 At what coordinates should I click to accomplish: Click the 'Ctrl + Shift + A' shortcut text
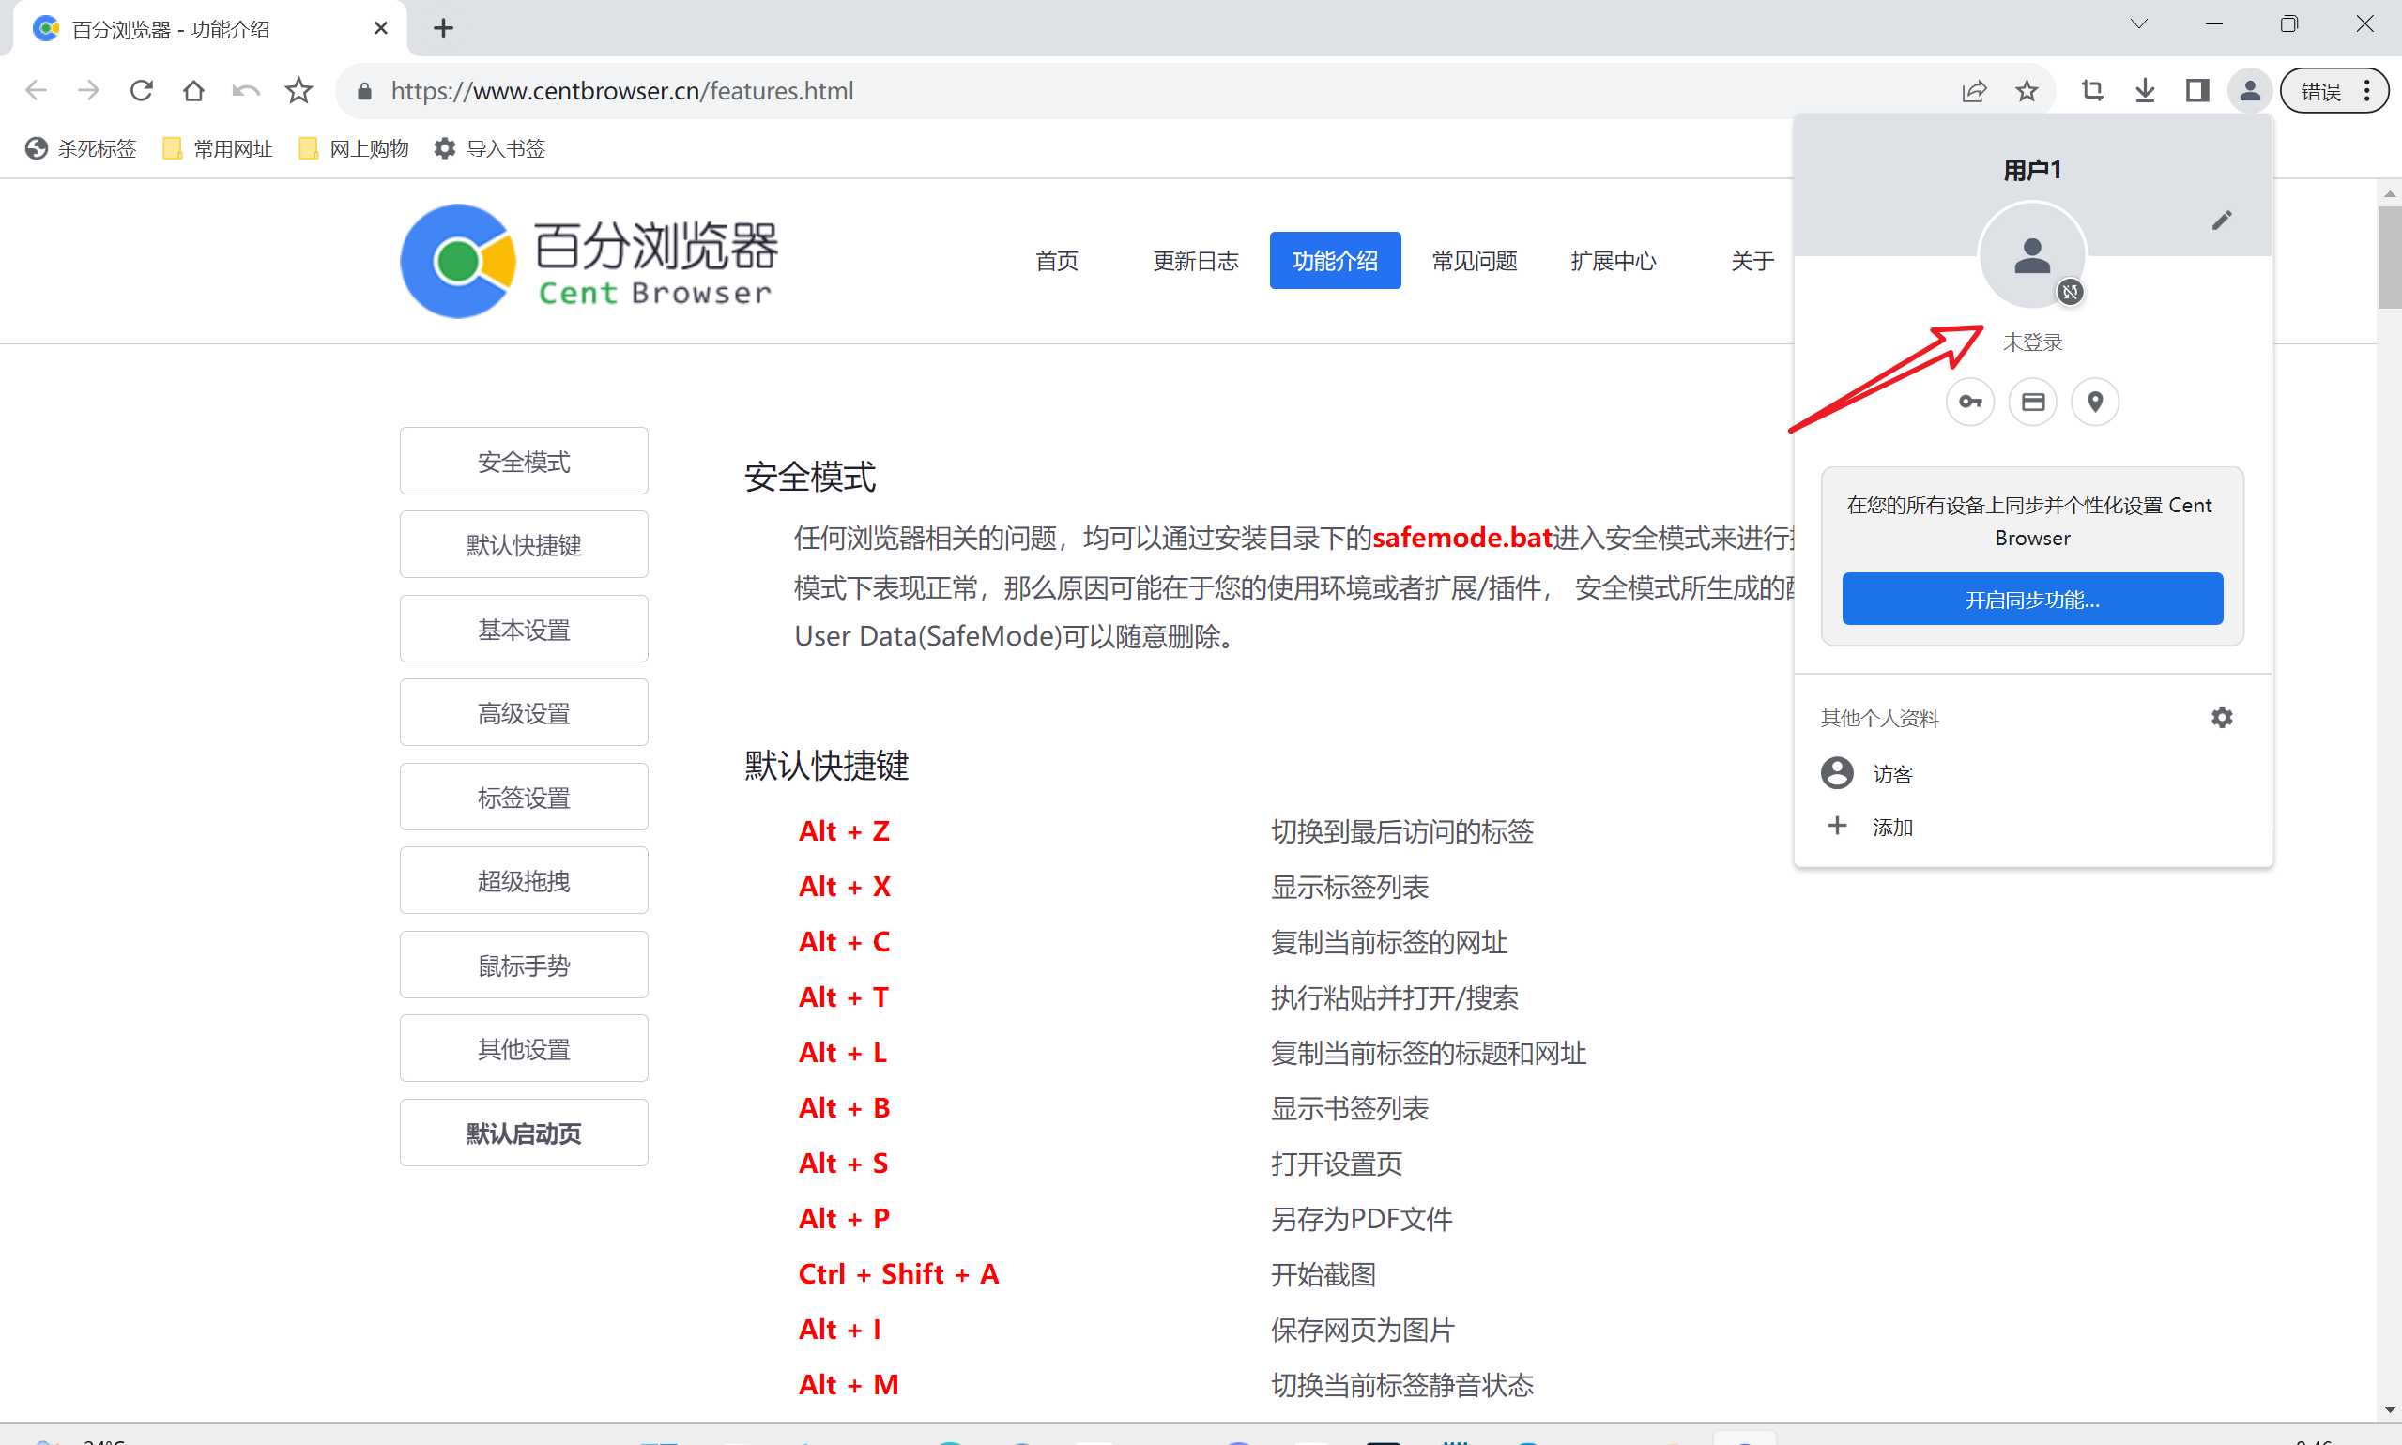[898, 1274]
